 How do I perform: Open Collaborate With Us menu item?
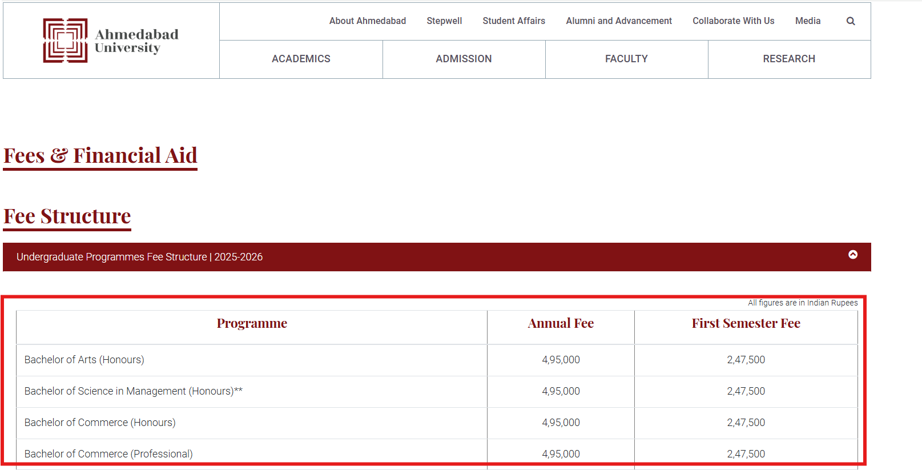734,21
